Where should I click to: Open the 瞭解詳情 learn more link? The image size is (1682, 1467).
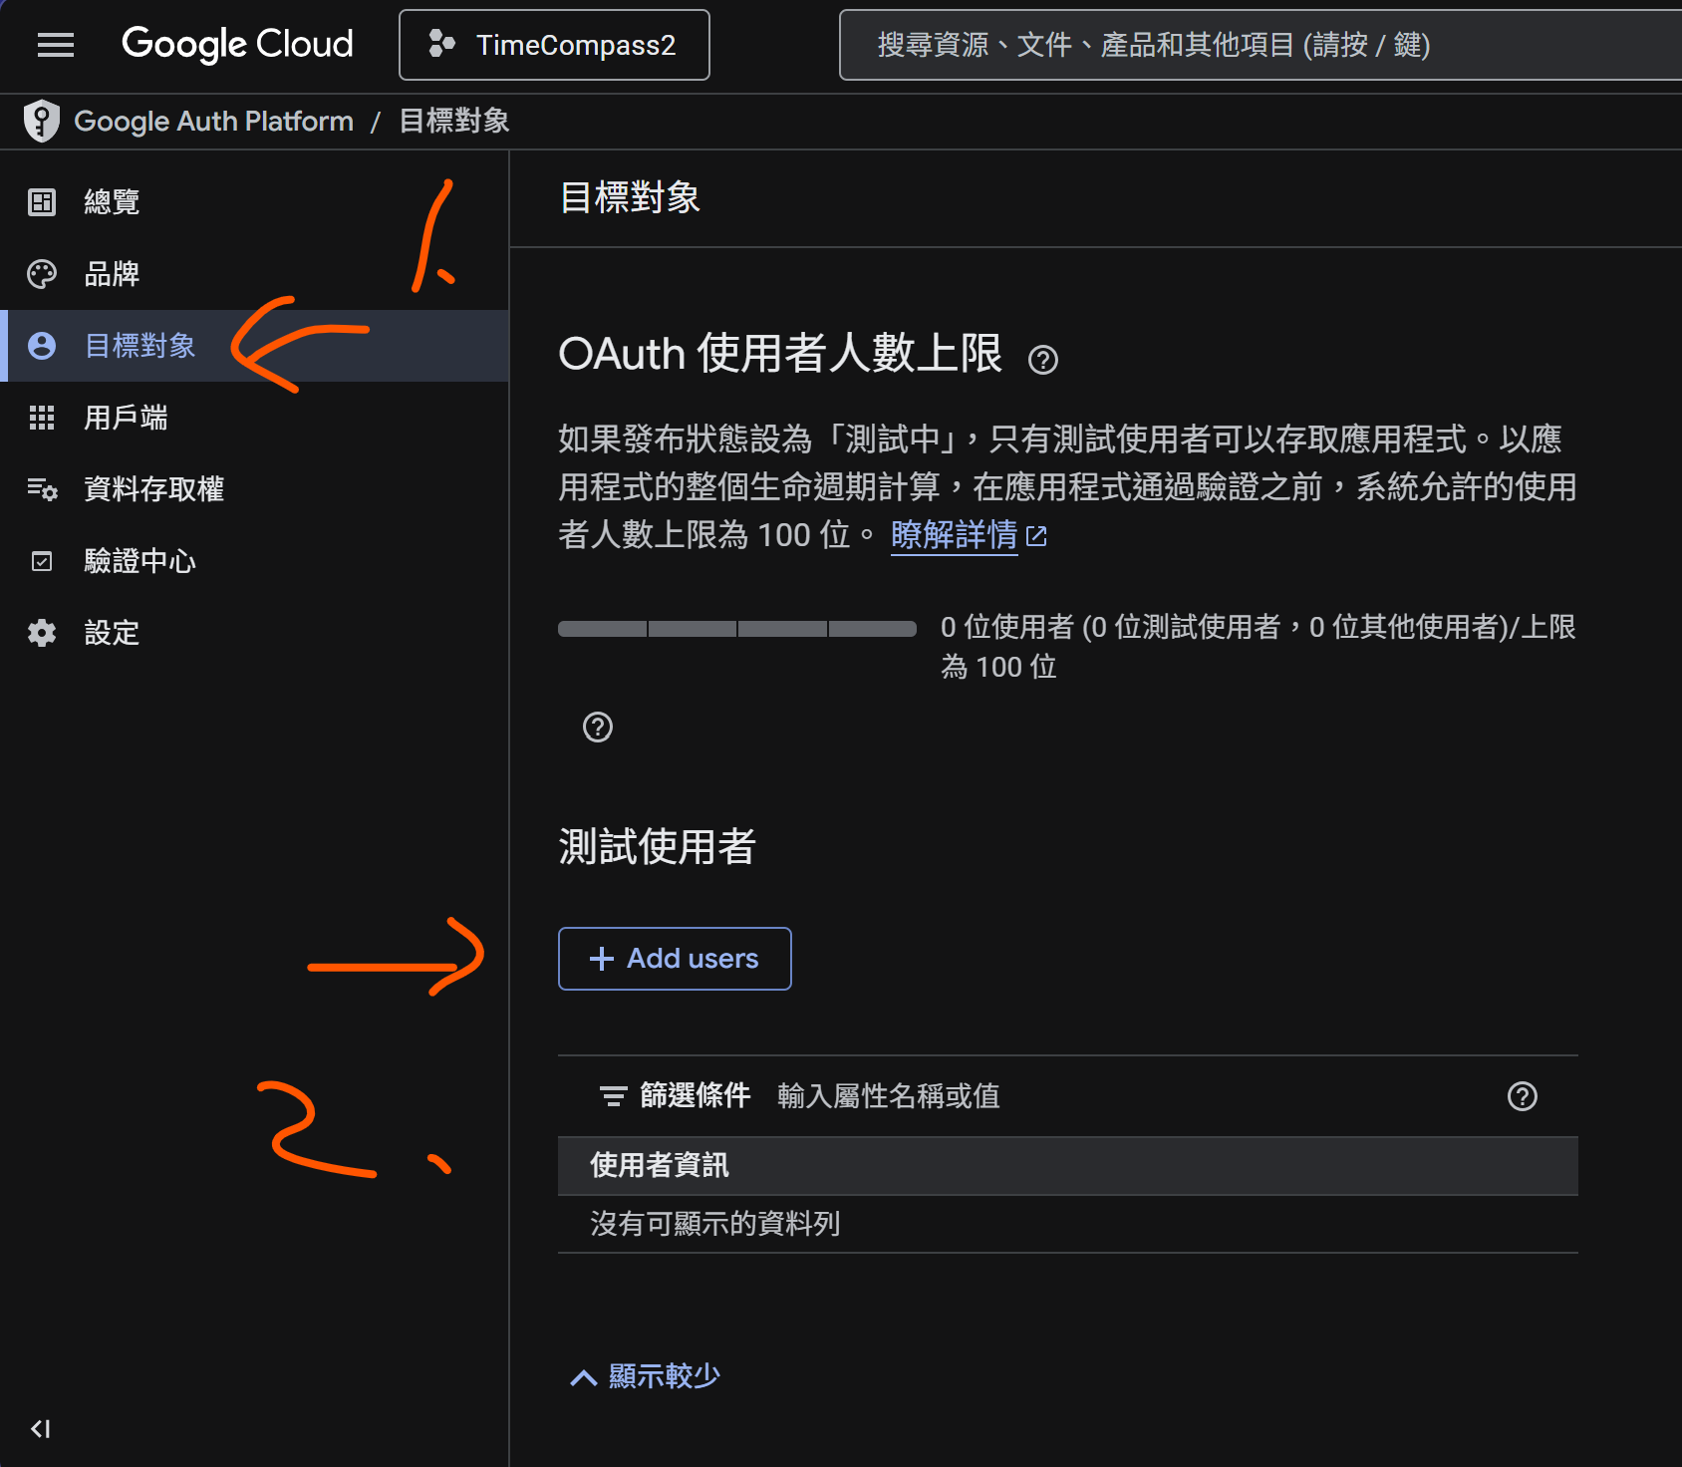click(x=955, y=535)
